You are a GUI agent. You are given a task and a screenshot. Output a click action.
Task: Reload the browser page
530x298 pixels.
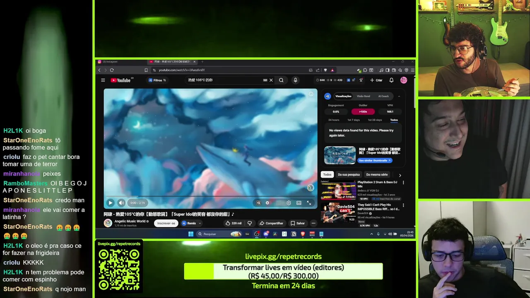112,70
